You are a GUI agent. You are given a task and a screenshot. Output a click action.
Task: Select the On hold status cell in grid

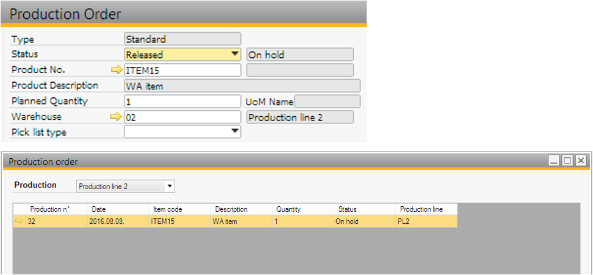pos(364,222)
